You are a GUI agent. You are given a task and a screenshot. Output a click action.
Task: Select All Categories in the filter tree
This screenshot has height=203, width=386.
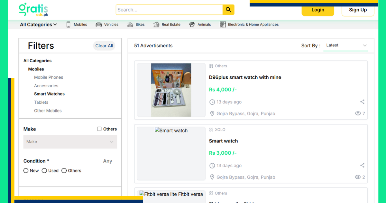coord(37,61)
